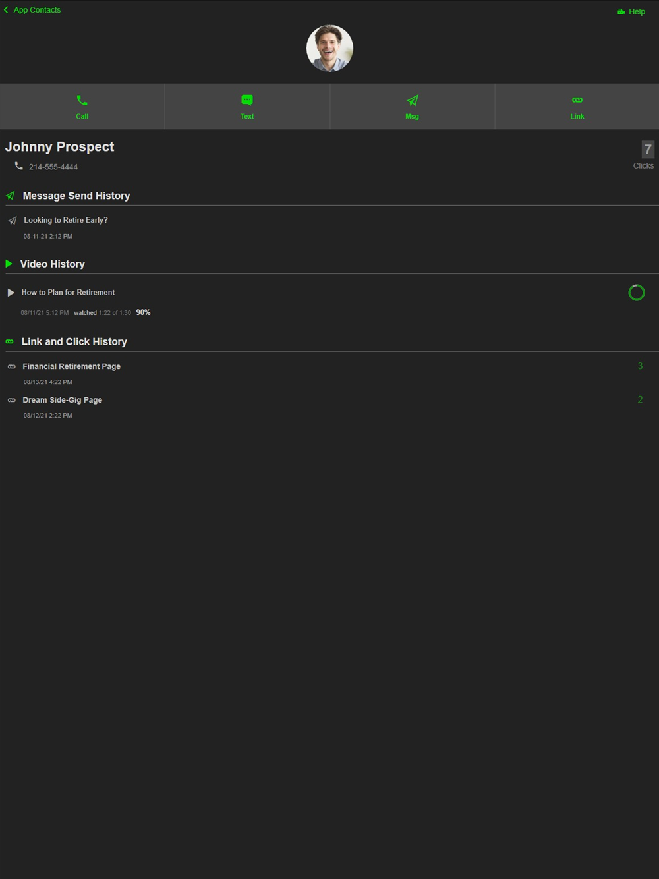
Task: Click the Link and Click History chain icon
Action: point(9,341)
